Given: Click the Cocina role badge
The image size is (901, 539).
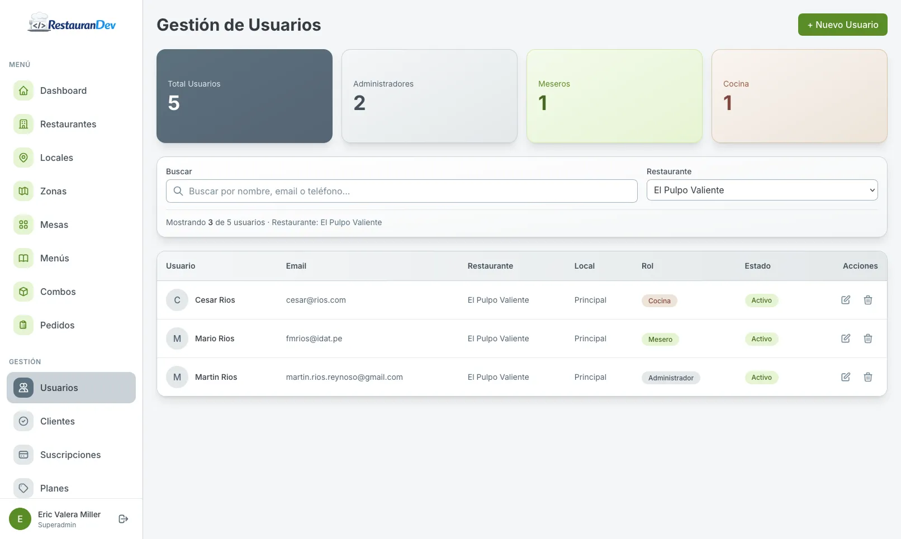Looking at the screenshot, I should point(660,300).
